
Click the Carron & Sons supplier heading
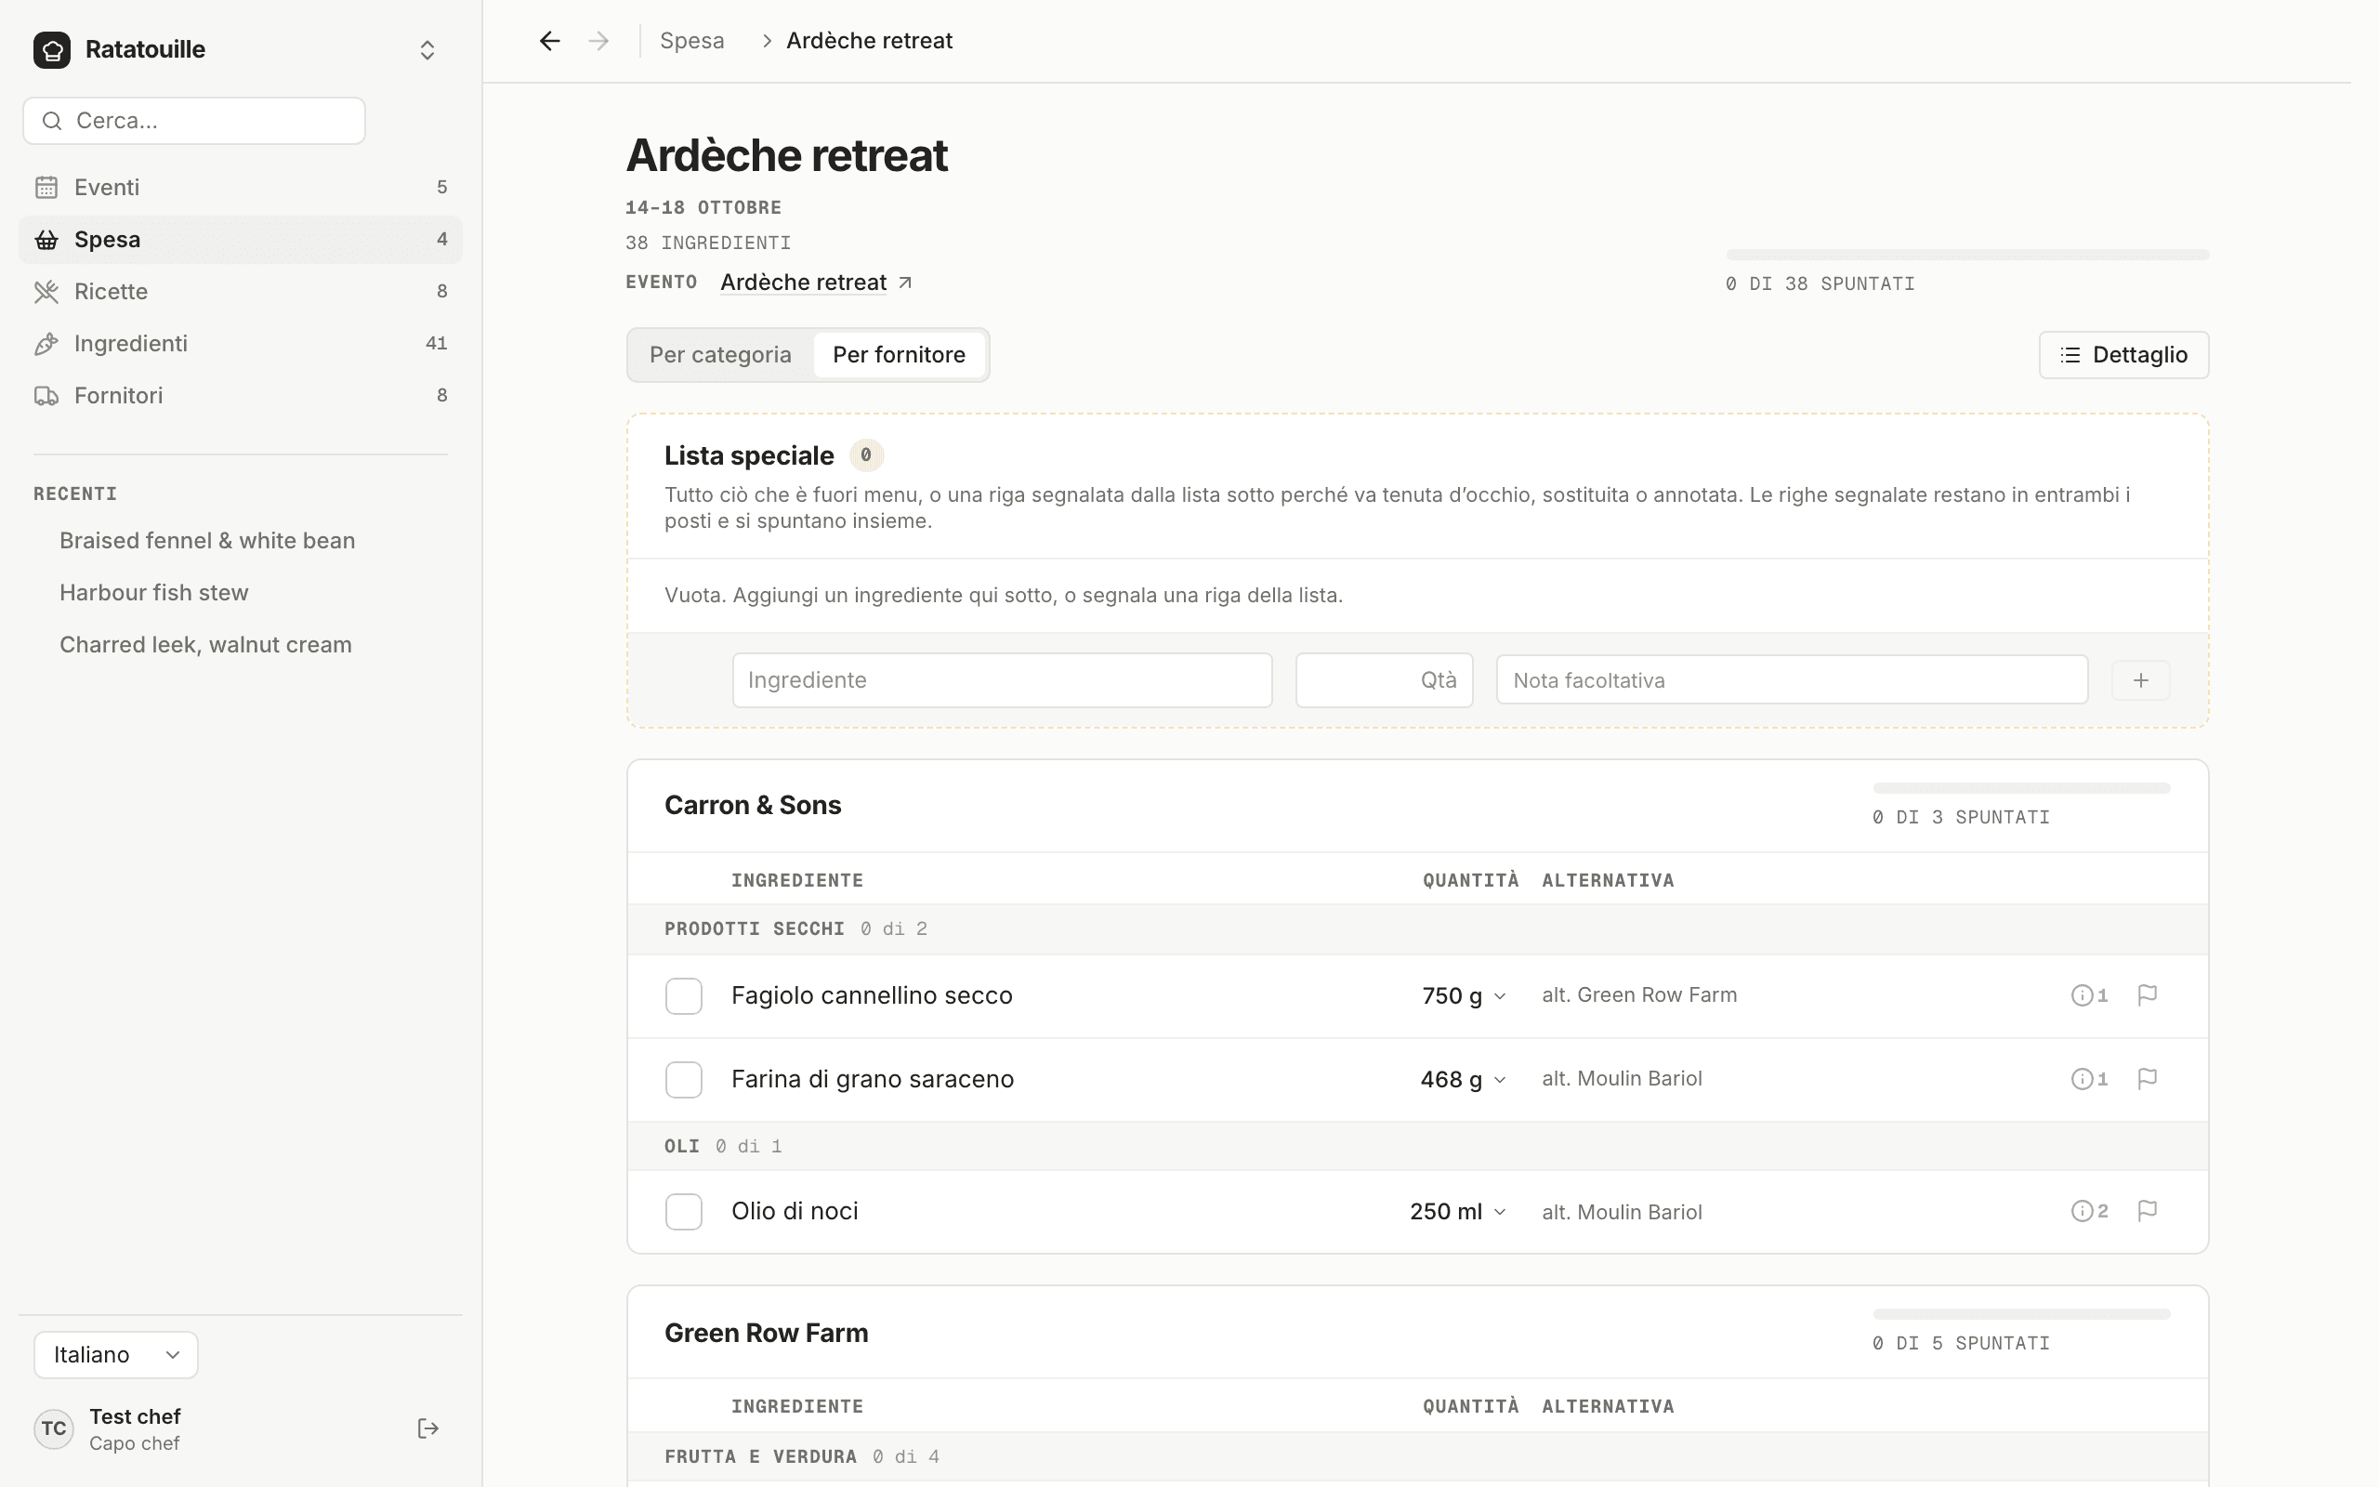coord(753,806)
